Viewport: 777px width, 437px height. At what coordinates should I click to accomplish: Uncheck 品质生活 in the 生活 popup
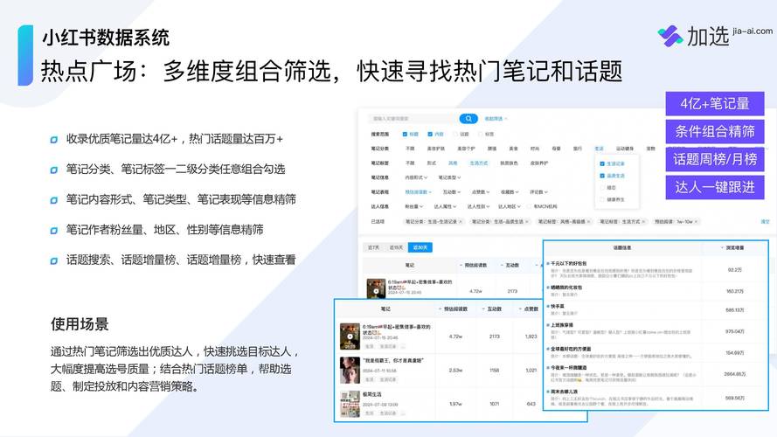pos(602,176)
